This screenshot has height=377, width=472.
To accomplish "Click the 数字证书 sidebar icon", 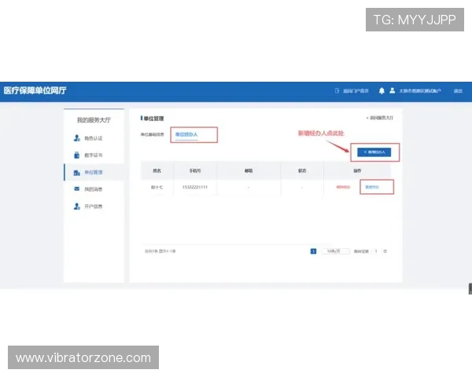I will pos(76,155).
